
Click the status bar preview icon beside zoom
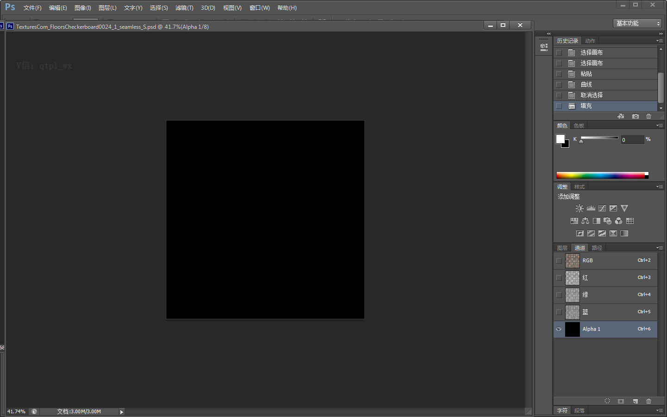coord(34,411)
